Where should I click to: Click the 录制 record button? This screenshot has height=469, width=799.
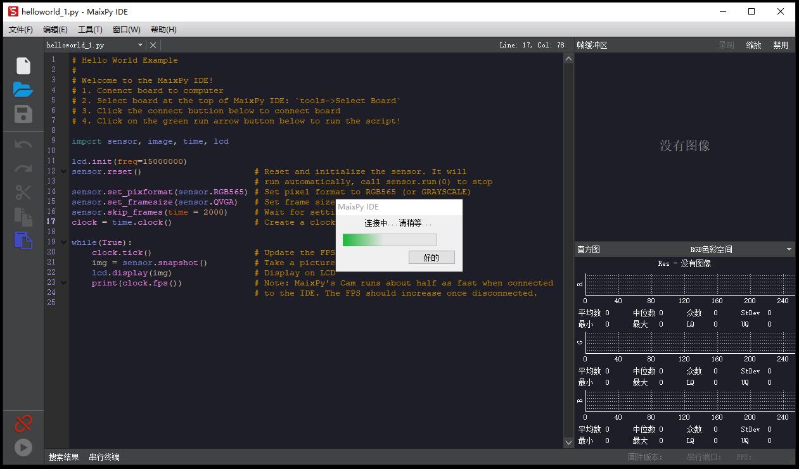click(x=726, y=46)
